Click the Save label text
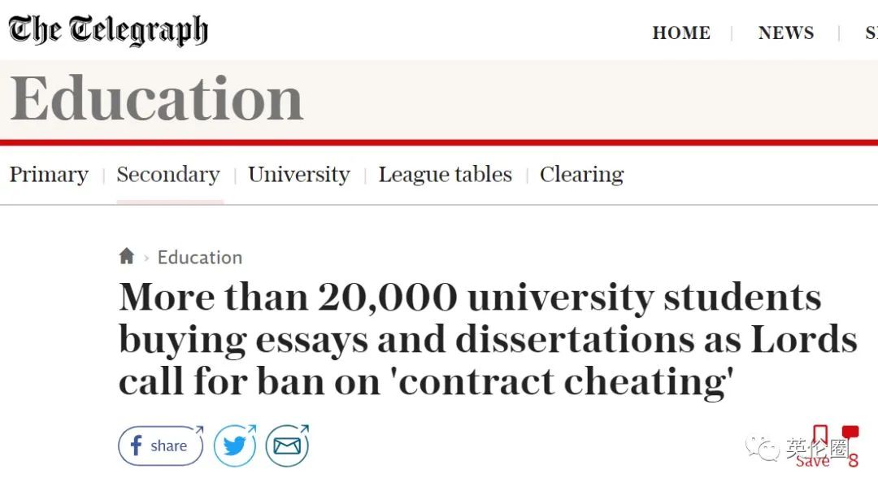The height and width of the screenshot is (487, 878). click(x=812, y=461)
